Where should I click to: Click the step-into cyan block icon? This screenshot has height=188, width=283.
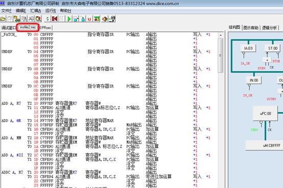(83, 19)
